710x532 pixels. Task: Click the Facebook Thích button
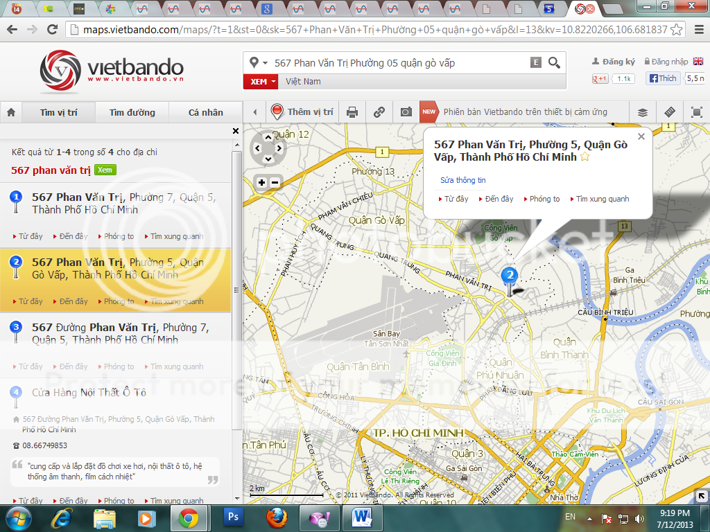[663, 78]
